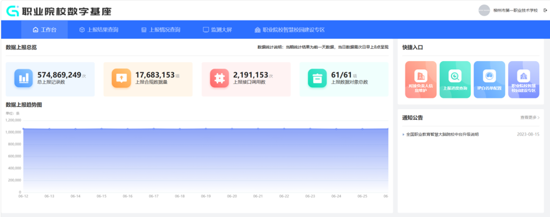Go to 职业院校智慧校园建设专区 tab

pos(290,30)
